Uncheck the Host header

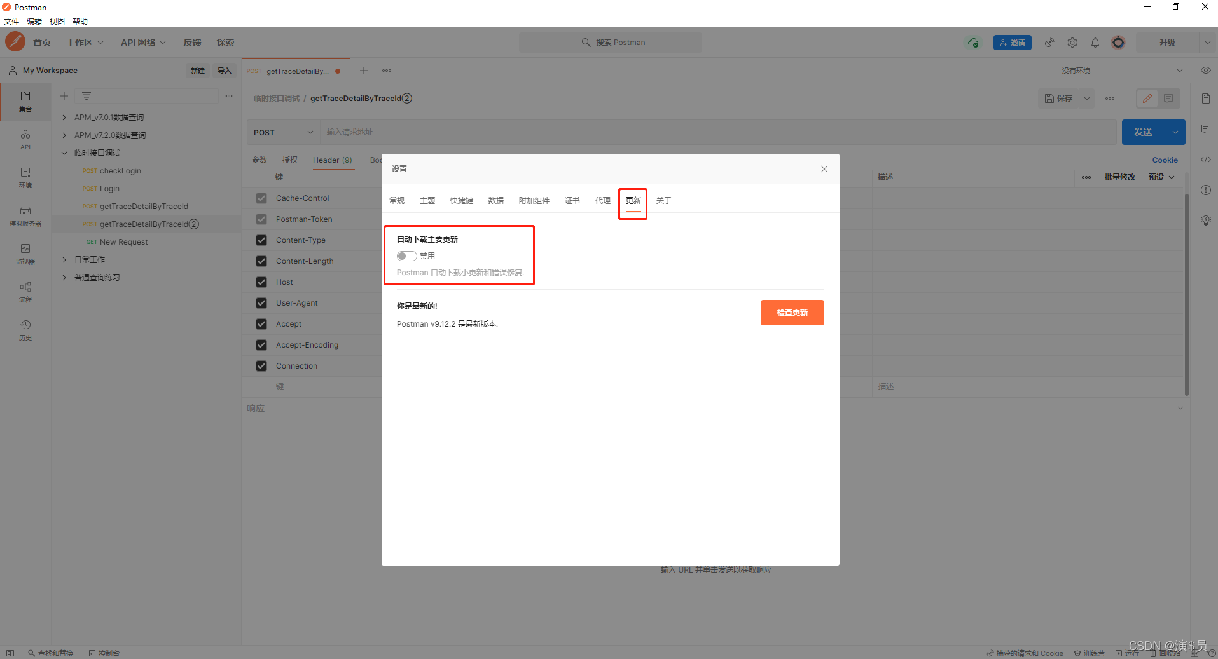tap(261, 282)
